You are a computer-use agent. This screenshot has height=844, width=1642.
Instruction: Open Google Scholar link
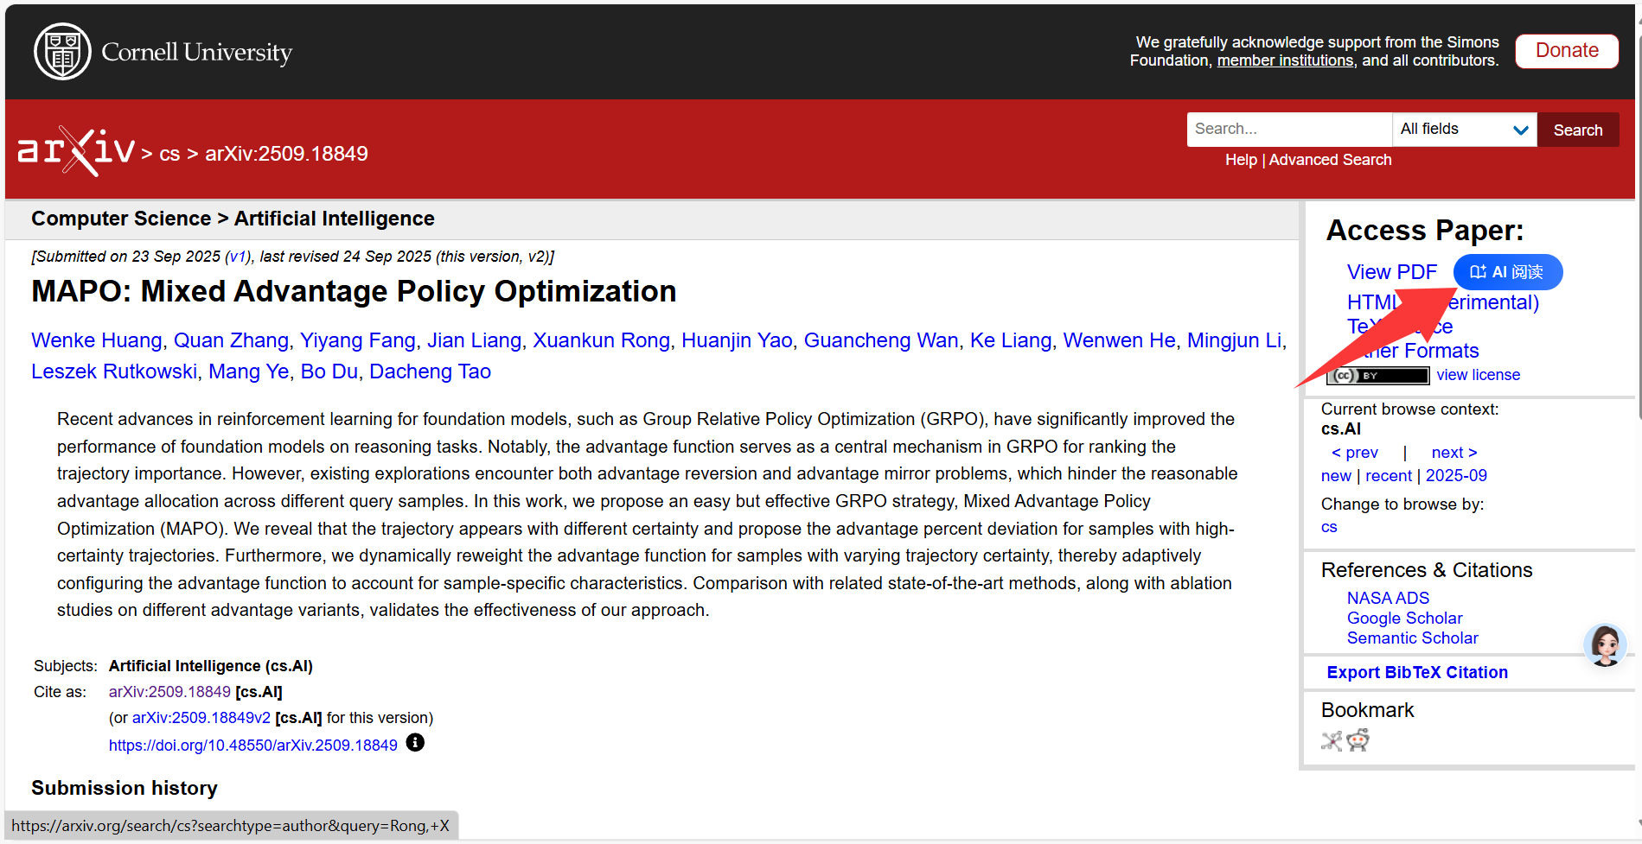pyautogui.click(x=1404, y=618)
